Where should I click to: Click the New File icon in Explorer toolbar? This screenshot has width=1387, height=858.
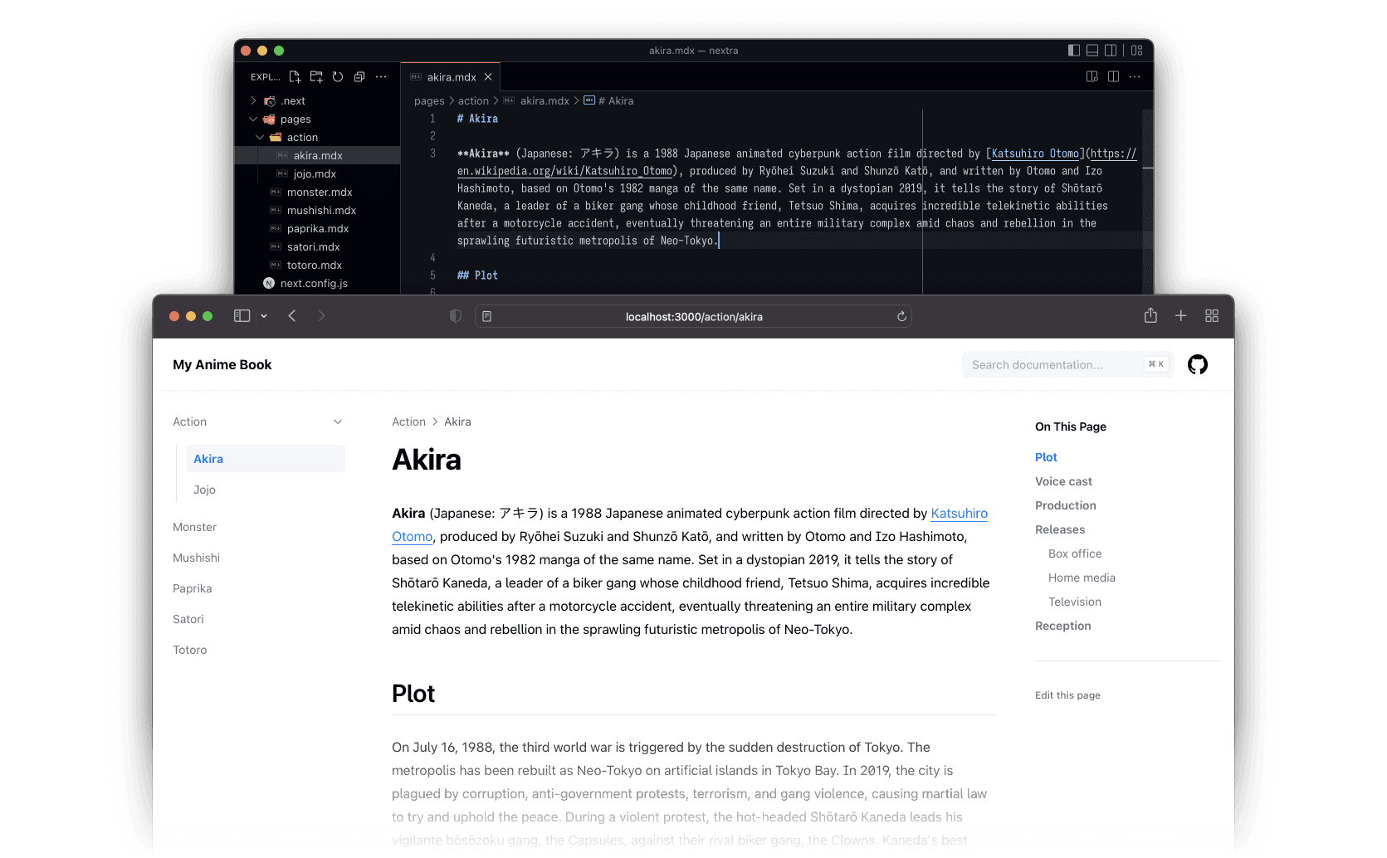coord(295,76)
